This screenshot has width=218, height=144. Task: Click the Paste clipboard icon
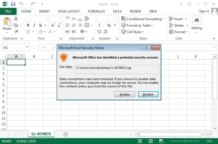click(7, 22)
